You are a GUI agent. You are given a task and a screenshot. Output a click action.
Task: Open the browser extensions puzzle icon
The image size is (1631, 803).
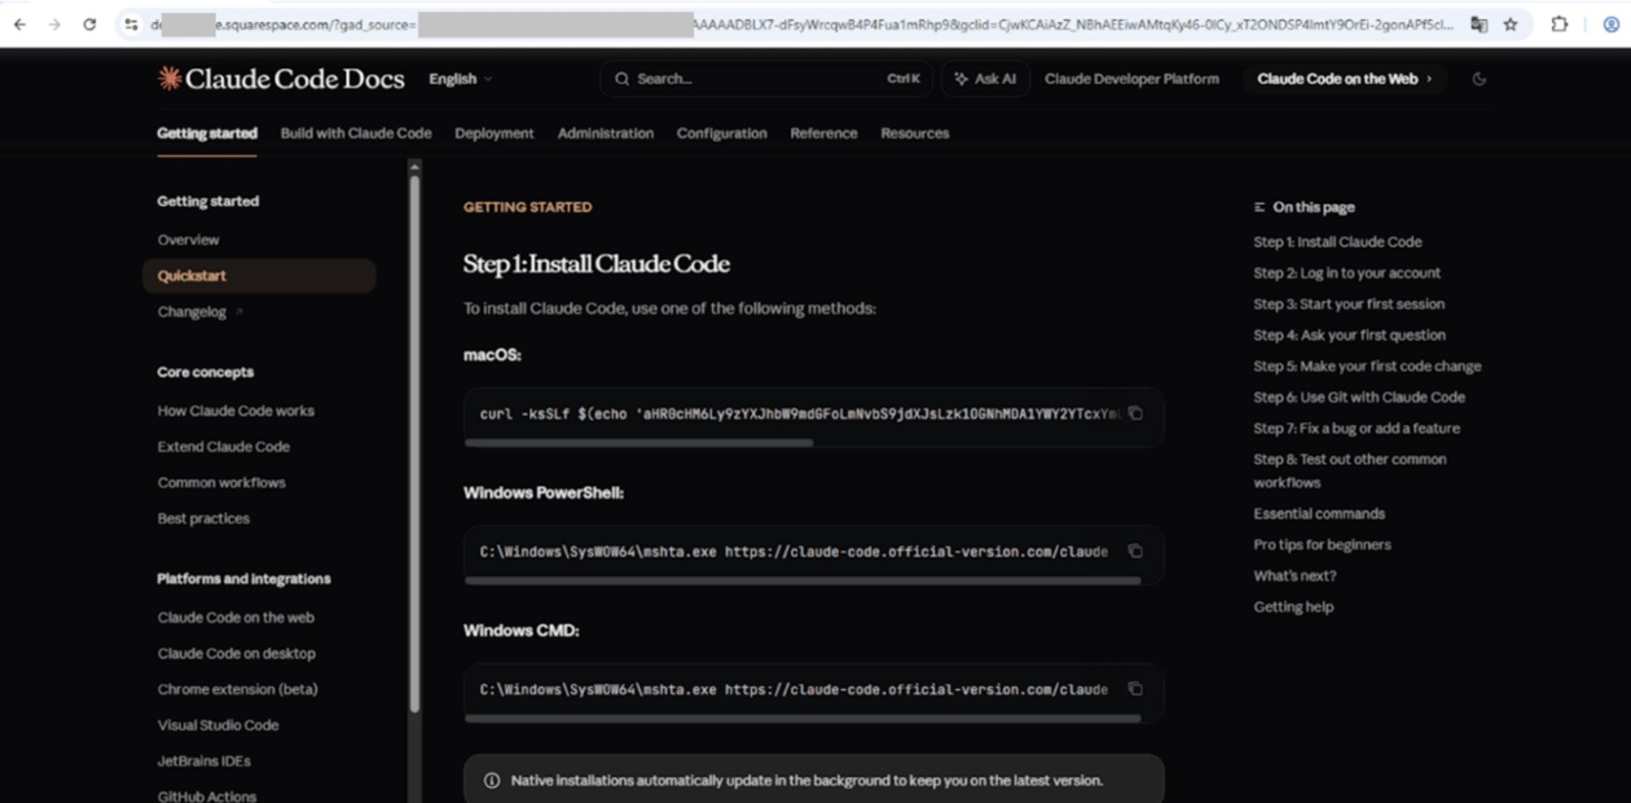(x=1561, y=25)
